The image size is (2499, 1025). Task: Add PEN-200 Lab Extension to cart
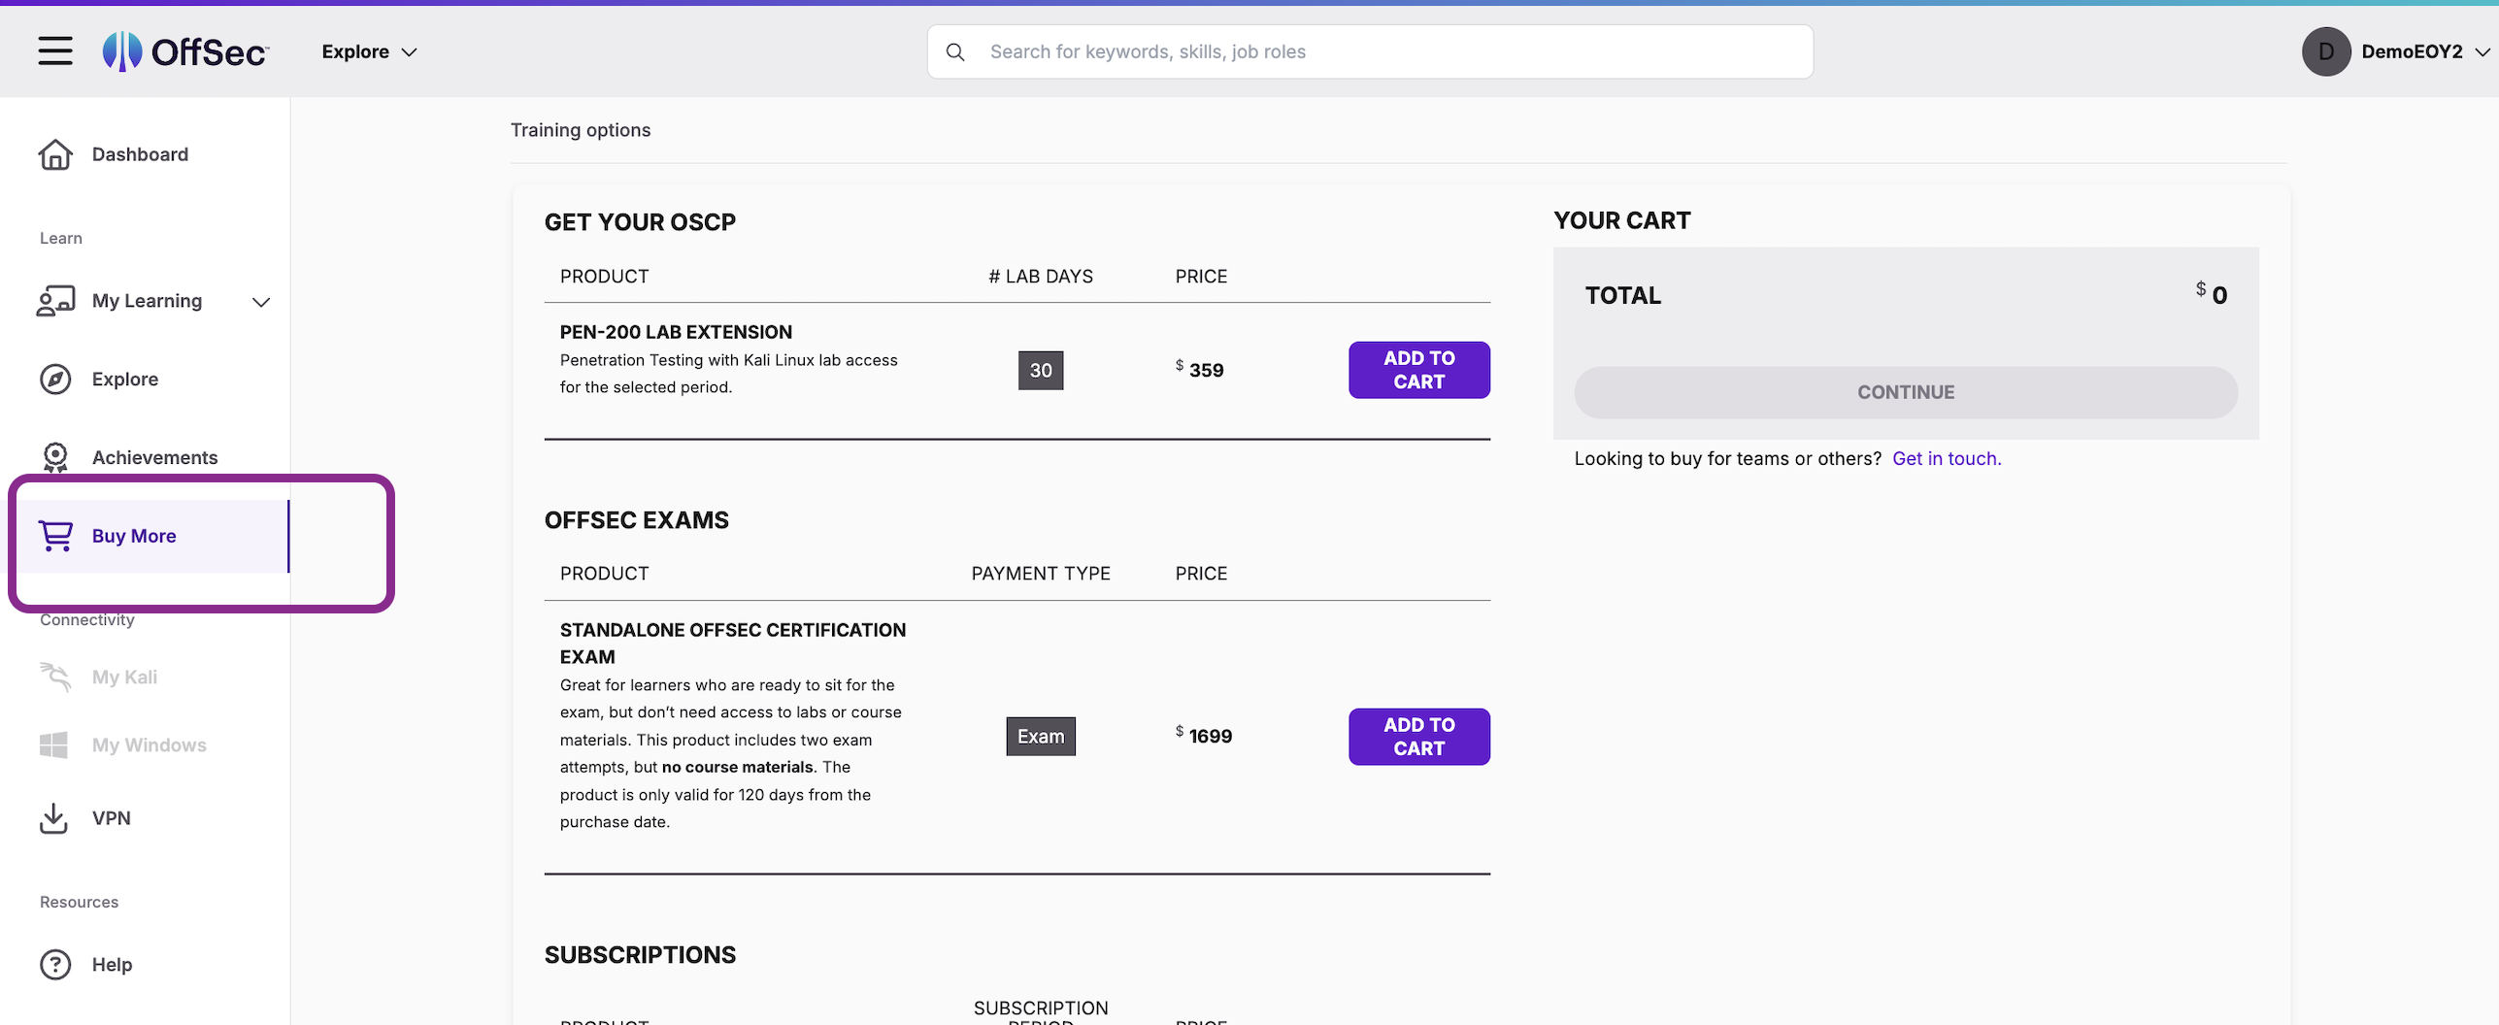coord(1418,370)
